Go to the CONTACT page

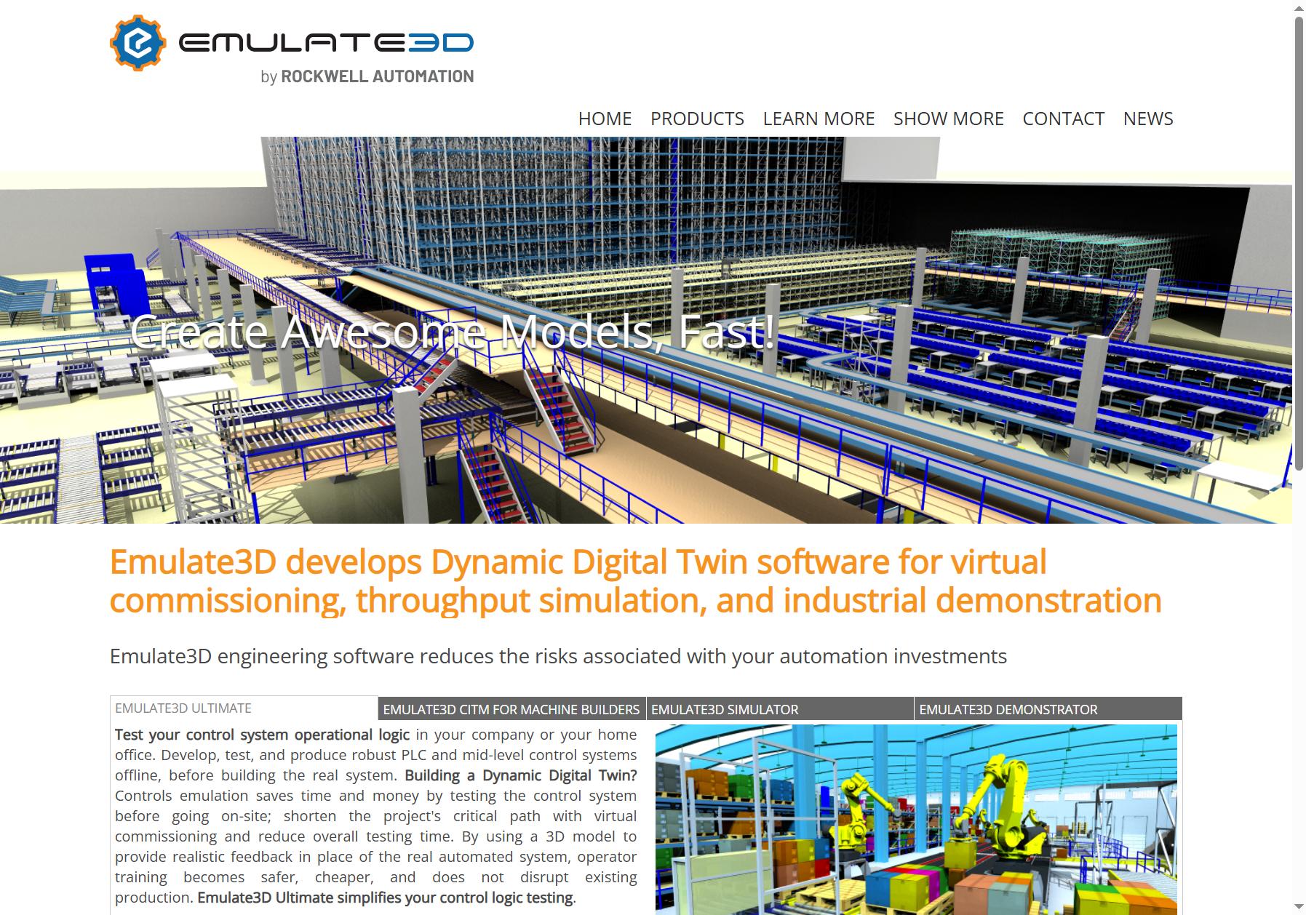tap(1063, 119)
